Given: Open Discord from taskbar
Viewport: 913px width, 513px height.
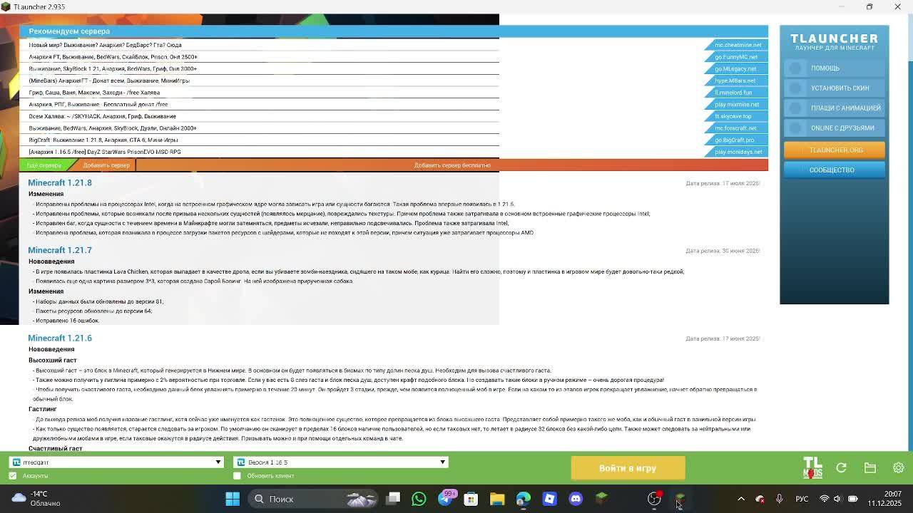Looking at the screenshot, I should [576, 499].
